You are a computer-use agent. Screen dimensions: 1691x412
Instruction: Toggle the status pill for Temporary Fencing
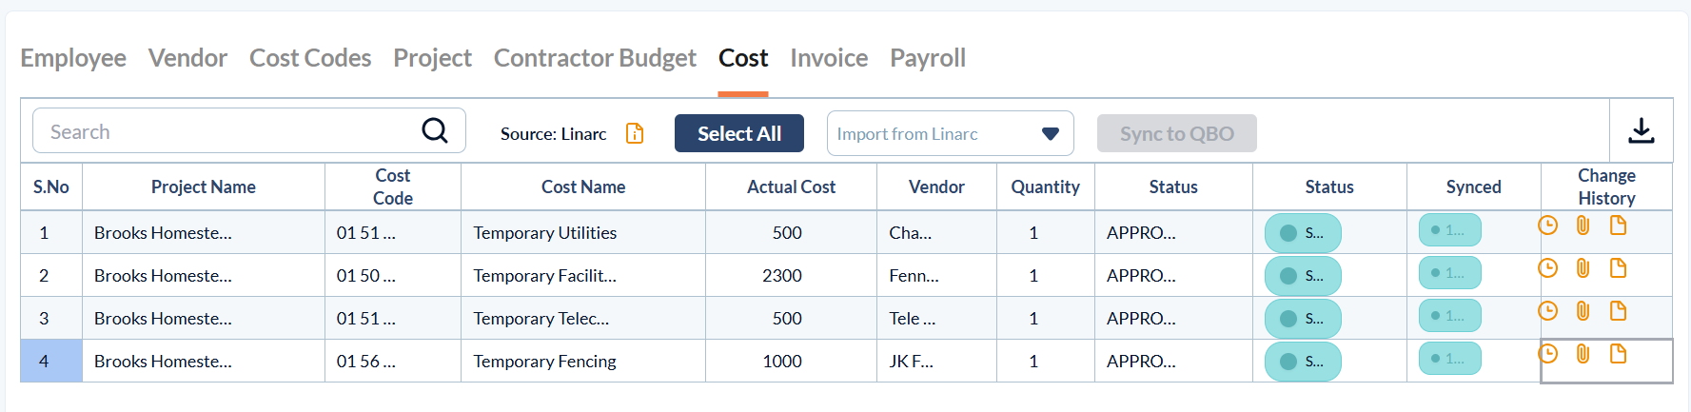click(1302, 362)
